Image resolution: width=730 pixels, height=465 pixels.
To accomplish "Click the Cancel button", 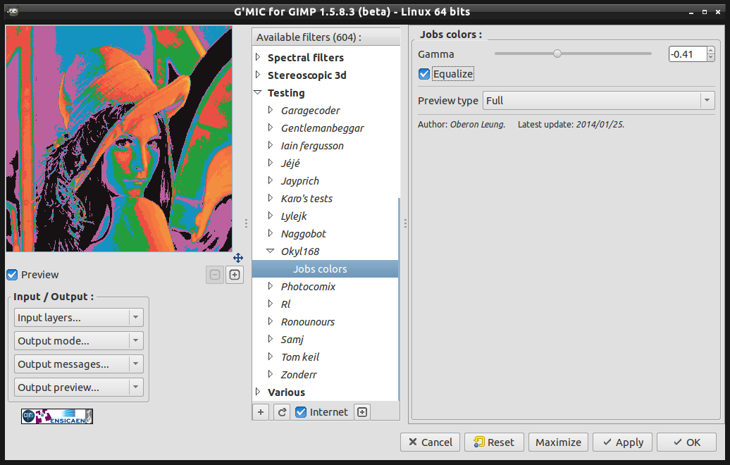I will pyautogui.click(x=430, y=442).
